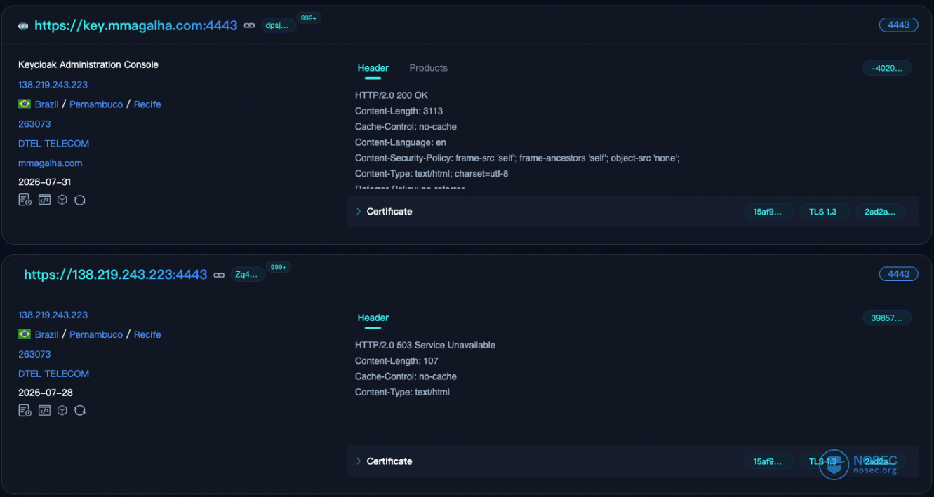Viewport: 934px width, 497px height.
Task: Click TLS 1.3 tag in first Certificate row
Action: point(825,212)
